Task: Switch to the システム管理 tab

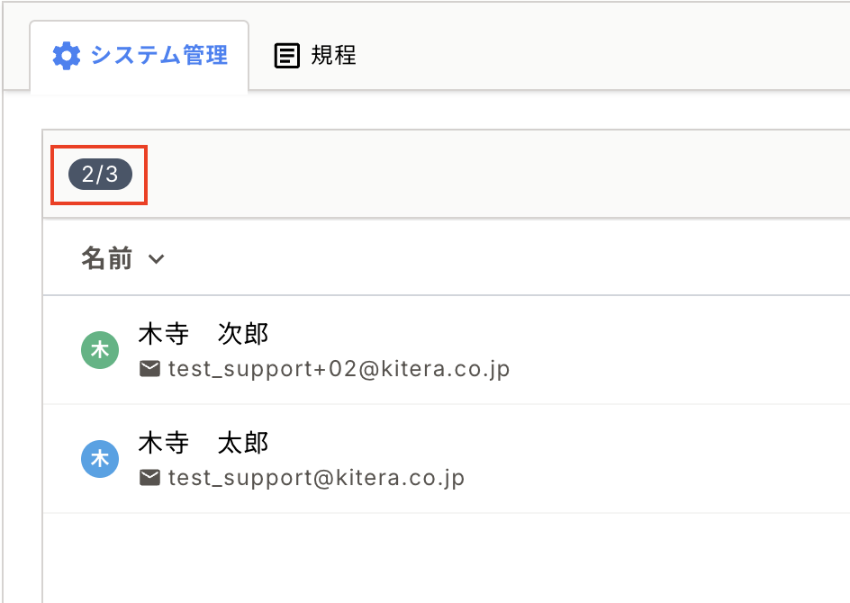Action: 158,56
